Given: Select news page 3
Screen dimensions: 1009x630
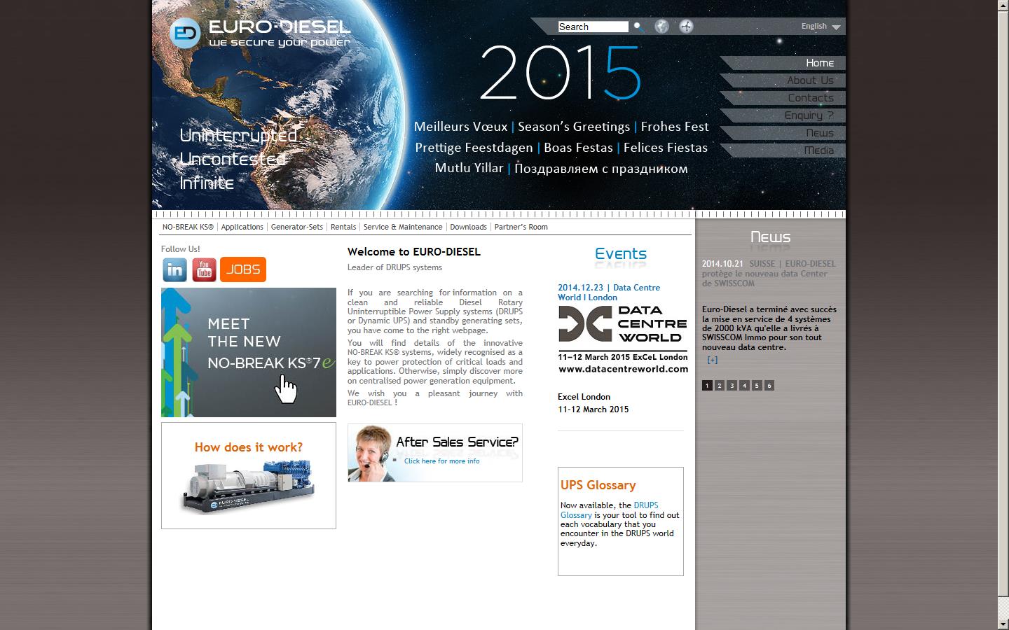Looking at the screenshot, I should pos(732,386).
